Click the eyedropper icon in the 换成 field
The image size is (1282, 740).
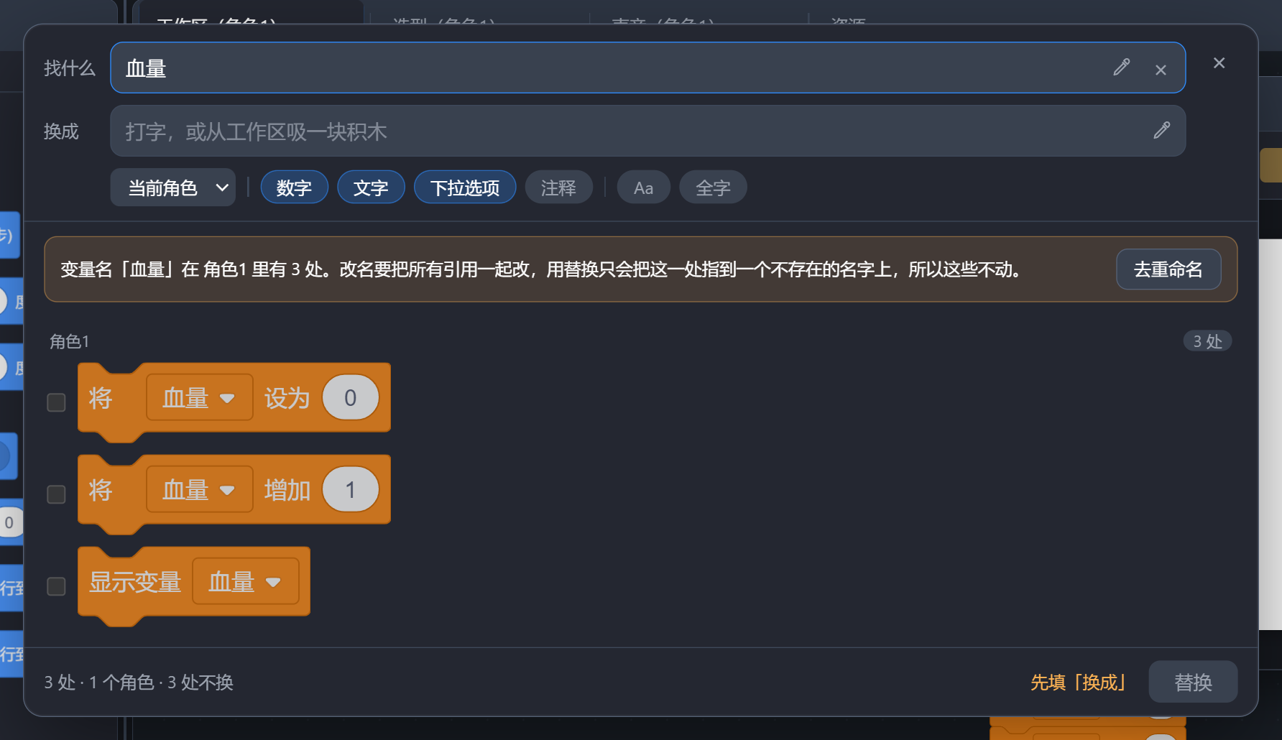[1161, 131]
